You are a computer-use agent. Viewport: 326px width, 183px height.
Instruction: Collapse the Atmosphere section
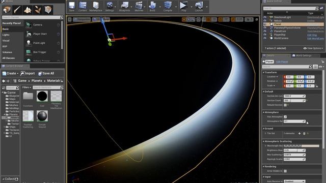point(264,112)
